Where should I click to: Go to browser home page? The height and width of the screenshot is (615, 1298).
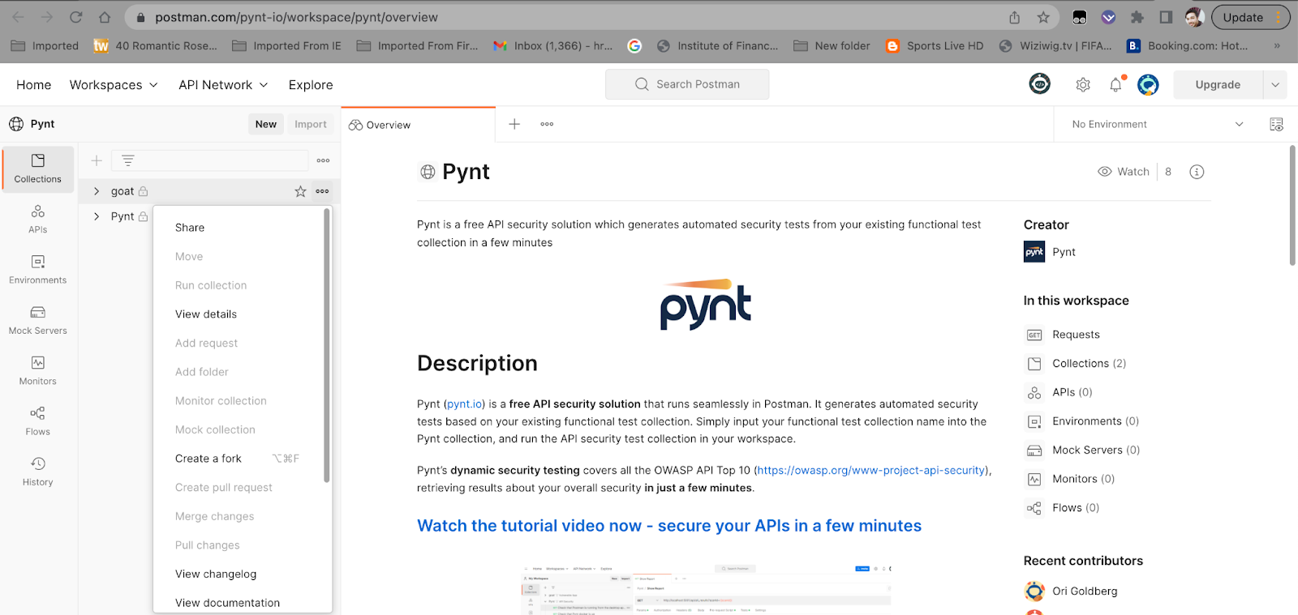(x=105, y=17)
